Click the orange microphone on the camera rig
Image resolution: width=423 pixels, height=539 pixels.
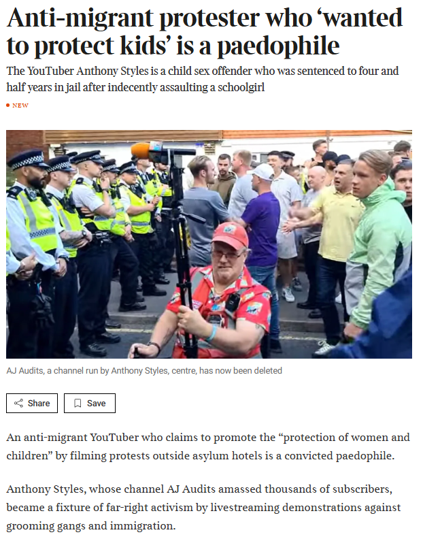tap(141, 150)
